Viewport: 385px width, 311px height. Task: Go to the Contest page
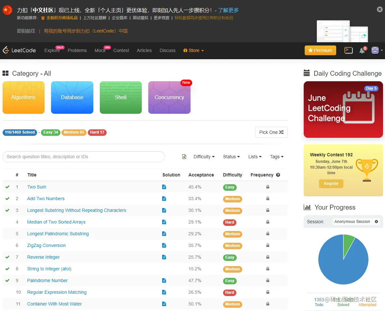(x=121, y=50)
